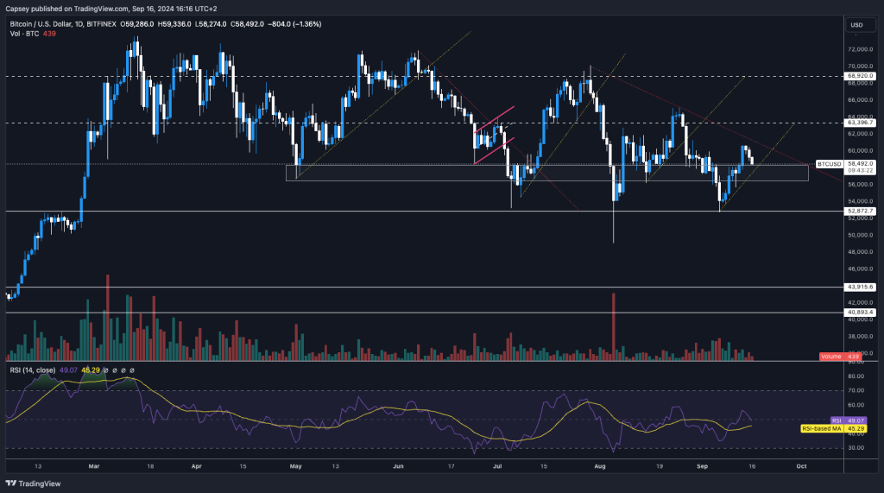This screenshot has width=884, height=493.
Task: Click the 43,915.6 price level label
Action: tap(862, 287)
